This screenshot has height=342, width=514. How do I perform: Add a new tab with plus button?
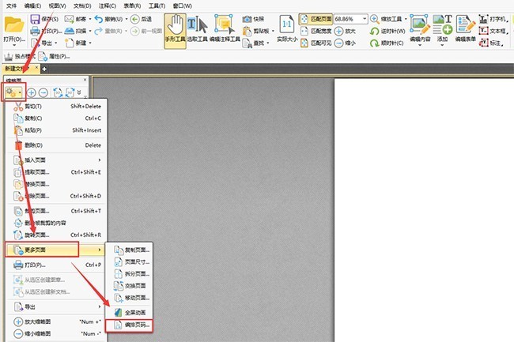[44, 69]
